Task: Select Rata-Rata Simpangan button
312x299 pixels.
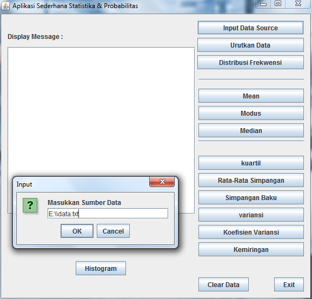Action: click(x=251, y=180)
